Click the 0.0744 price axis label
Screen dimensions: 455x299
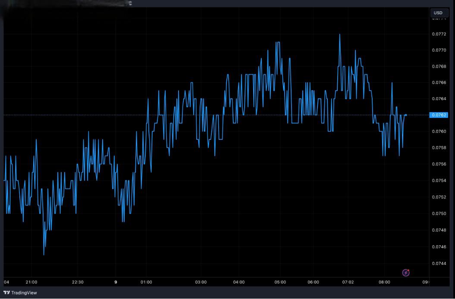(438, 263)
